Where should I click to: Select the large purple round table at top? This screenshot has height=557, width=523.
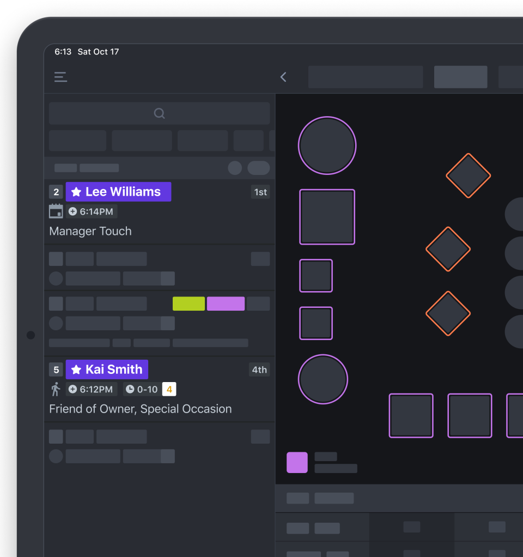point(327,146)
